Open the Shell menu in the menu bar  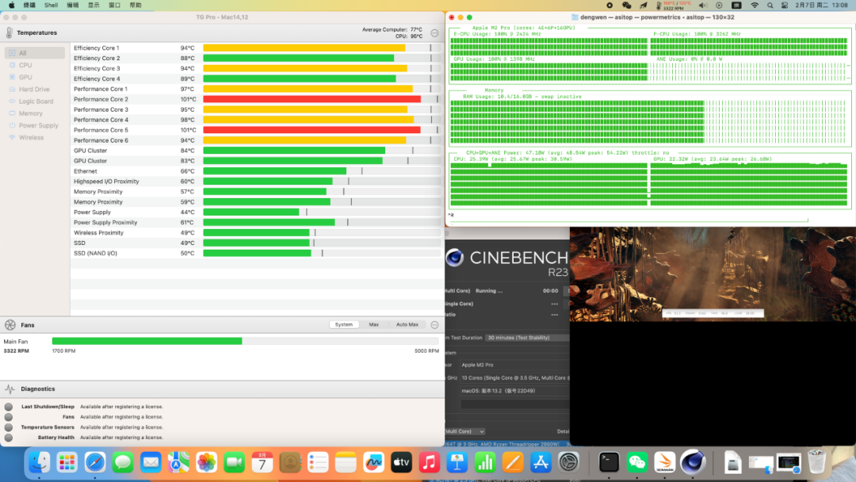point(51,5)
